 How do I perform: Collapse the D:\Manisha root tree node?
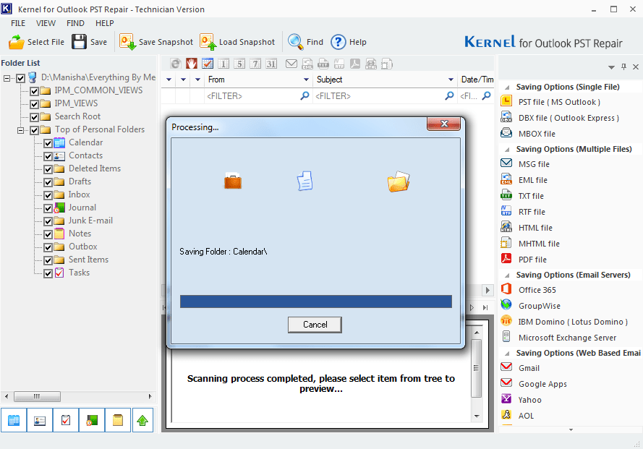pyautogui.click(x=7, y=78)
